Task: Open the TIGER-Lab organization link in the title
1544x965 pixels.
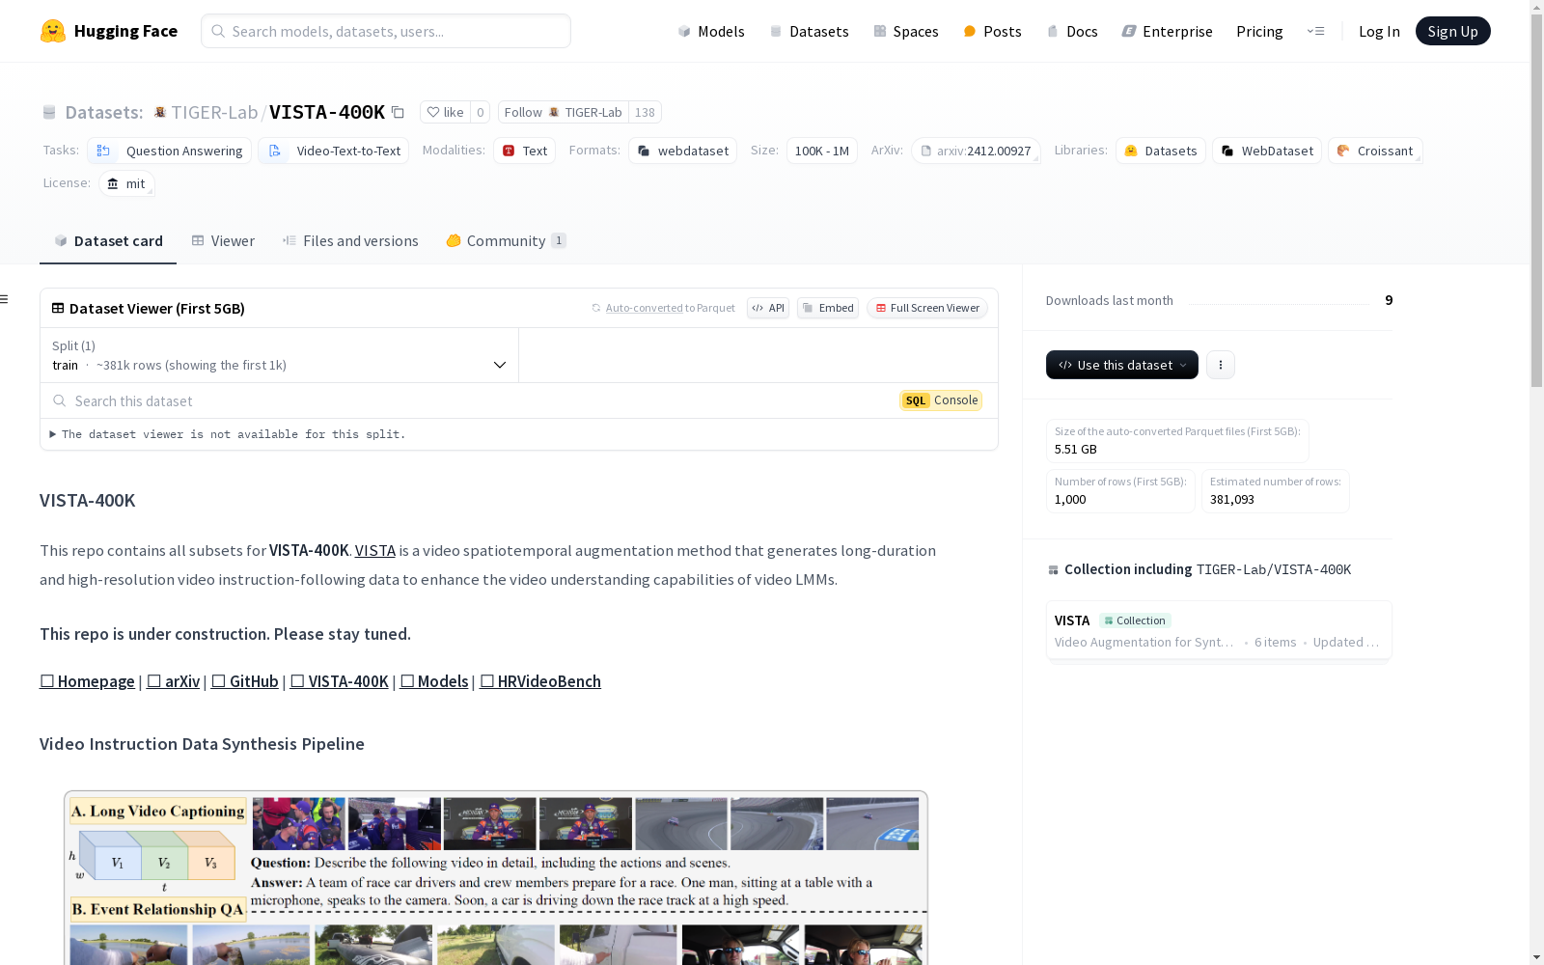Action: point(214,112)
